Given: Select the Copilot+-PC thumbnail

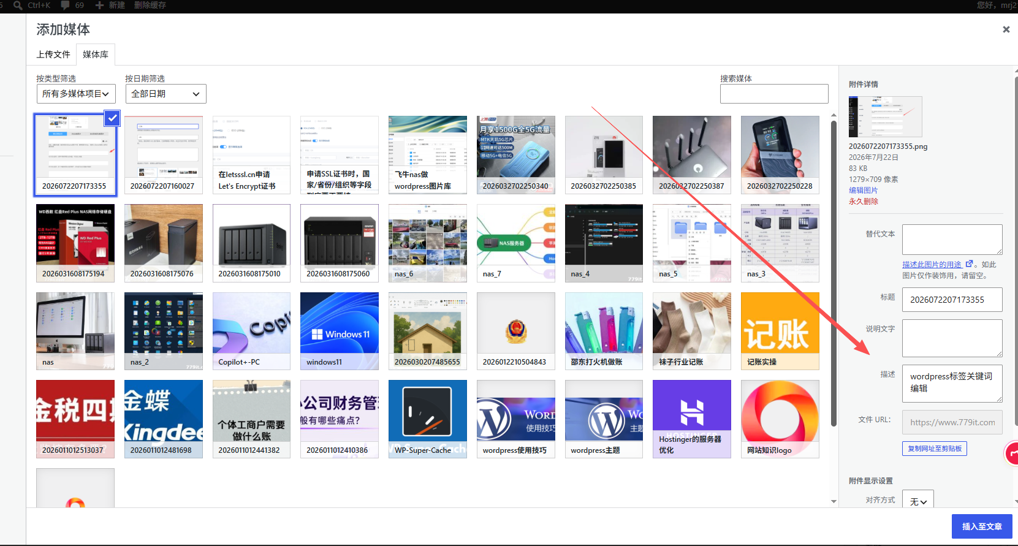Looking at the screenshot, I should point(251,331).
